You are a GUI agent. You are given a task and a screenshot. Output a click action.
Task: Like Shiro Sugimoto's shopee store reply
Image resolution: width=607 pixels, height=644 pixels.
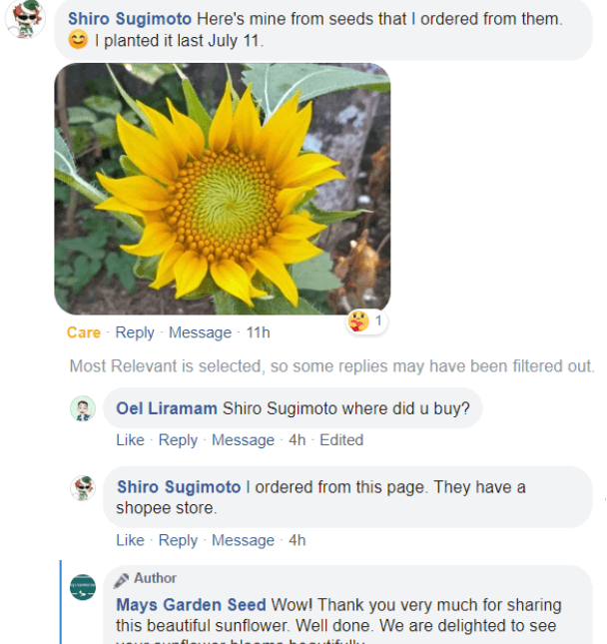click(130, 540)
